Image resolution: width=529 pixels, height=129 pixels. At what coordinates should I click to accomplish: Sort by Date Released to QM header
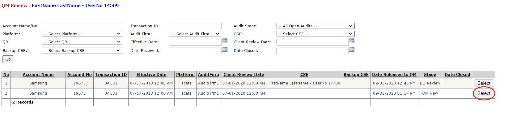point(394,75)
